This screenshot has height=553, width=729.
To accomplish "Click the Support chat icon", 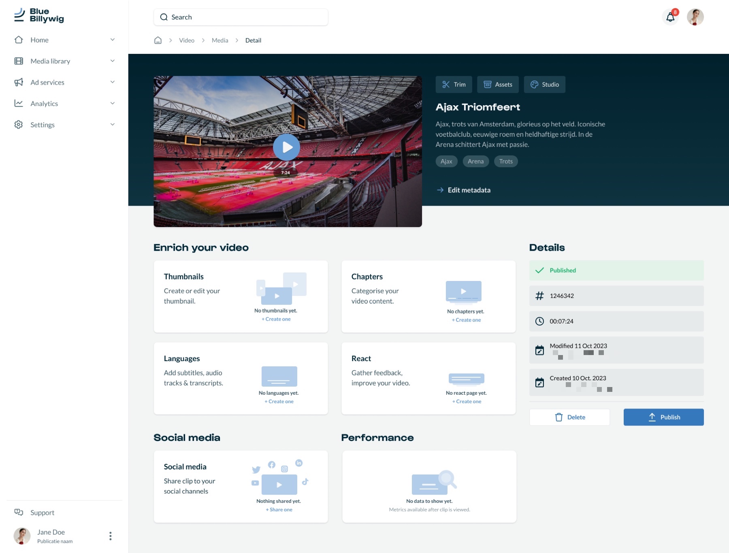I will tap(19, 512).
